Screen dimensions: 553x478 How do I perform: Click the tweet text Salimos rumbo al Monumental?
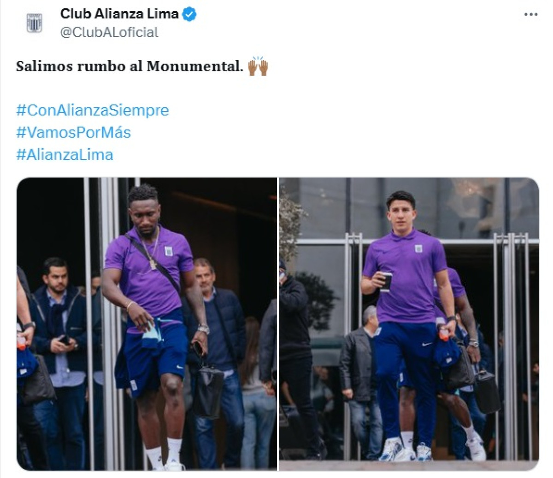[x=129, y=66]
